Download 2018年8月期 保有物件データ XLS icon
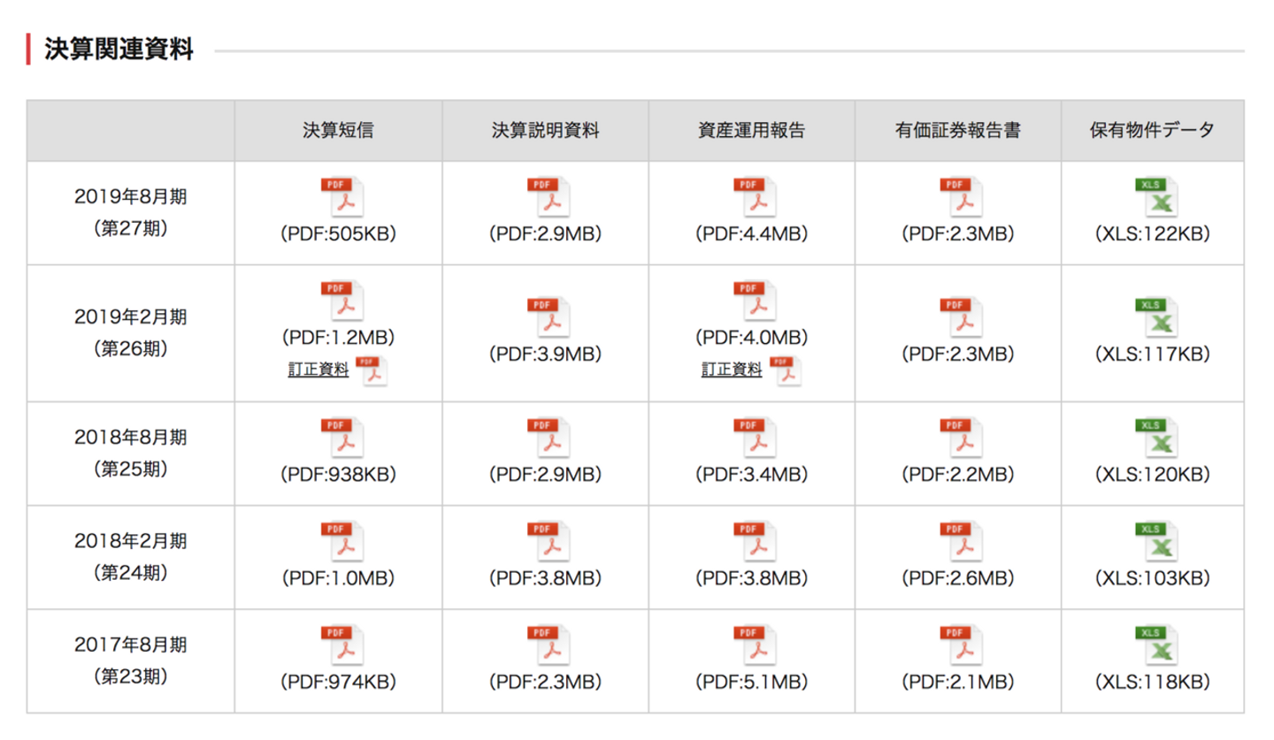Screen dimensions: 1274x740 [1155, 438]
